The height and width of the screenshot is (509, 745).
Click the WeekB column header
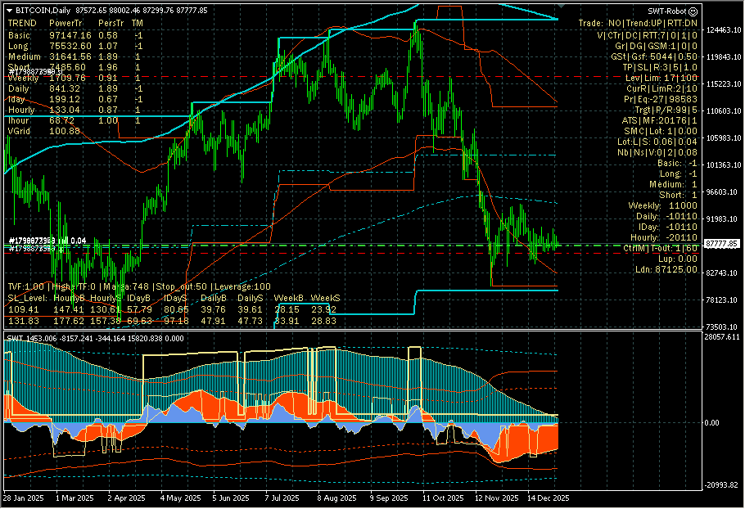coord(288,298)
